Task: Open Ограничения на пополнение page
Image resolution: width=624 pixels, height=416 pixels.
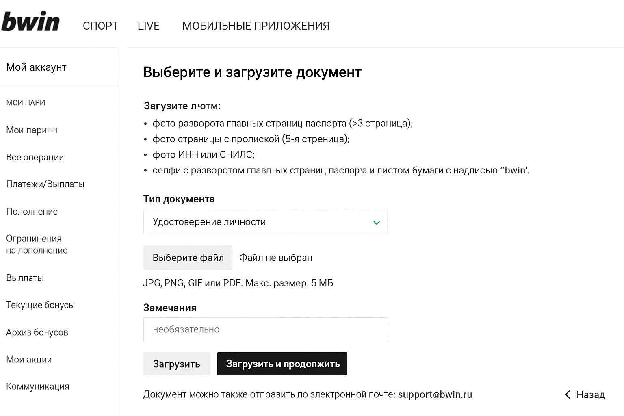Action: point(37,244)
